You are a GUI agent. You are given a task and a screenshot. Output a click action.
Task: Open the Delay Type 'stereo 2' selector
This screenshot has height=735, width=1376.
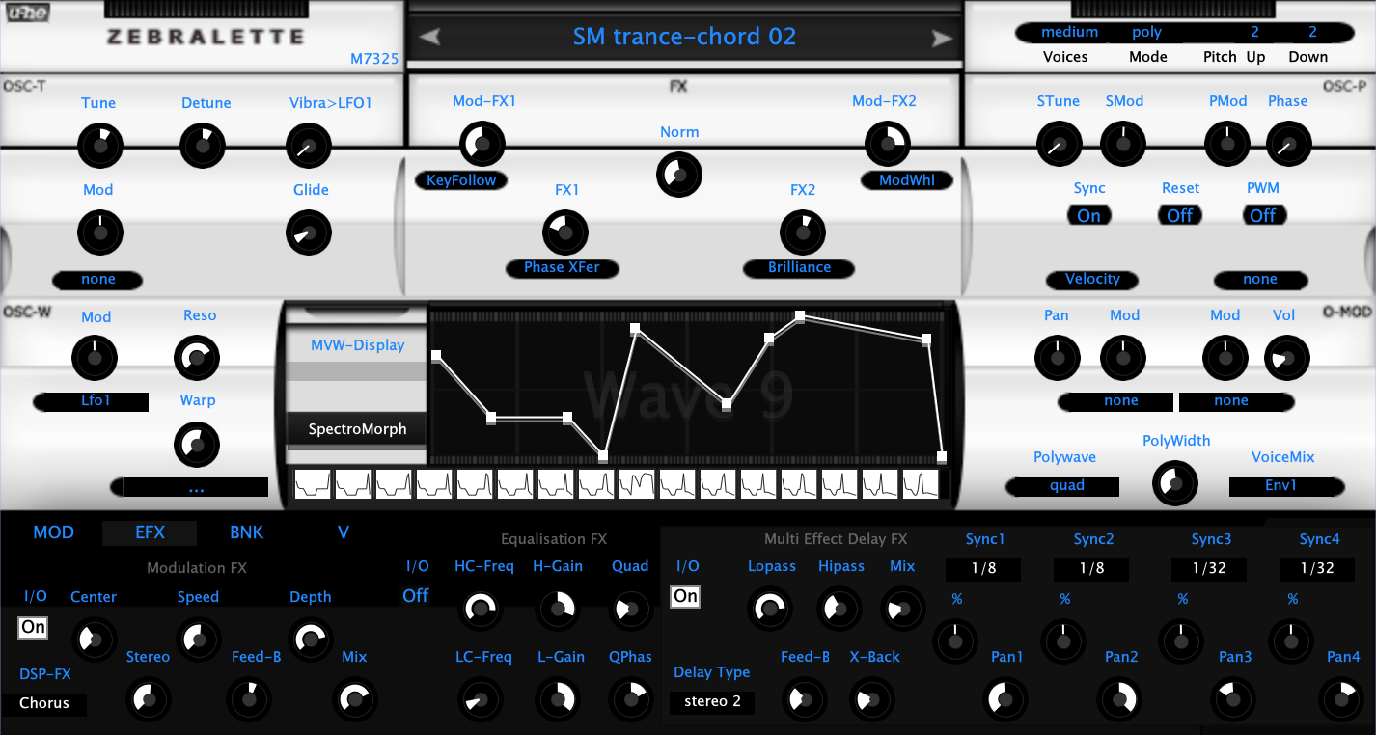pos(712,702)
